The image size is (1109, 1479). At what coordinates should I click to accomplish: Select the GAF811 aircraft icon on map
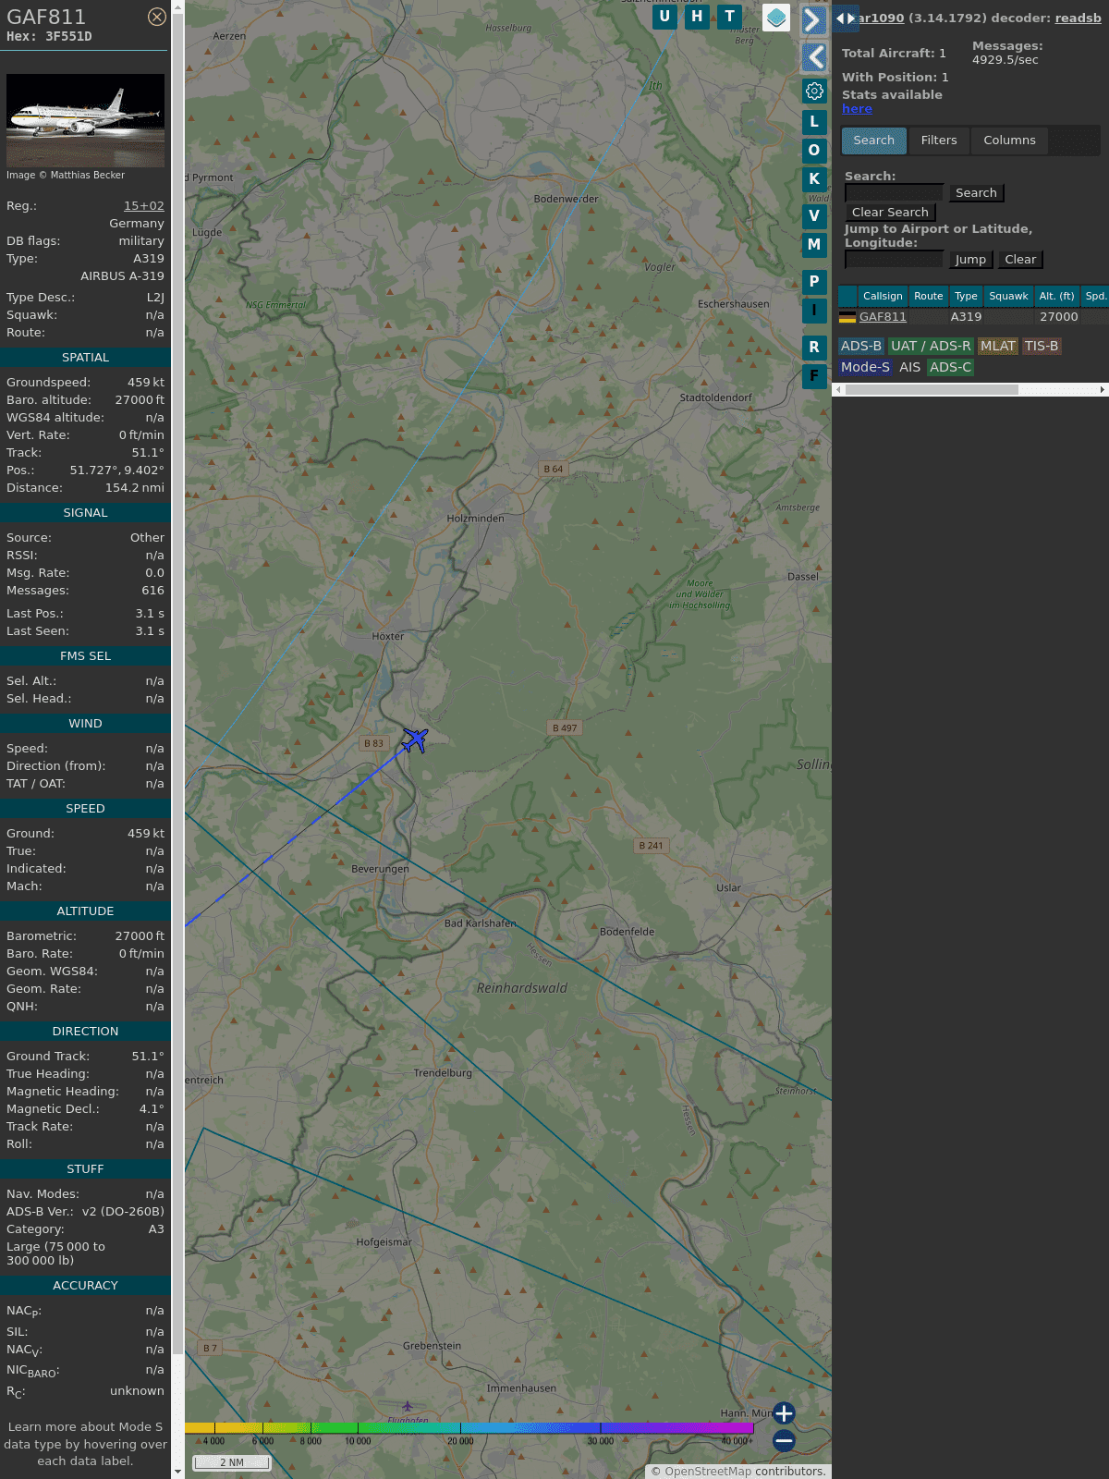[415, 739]
